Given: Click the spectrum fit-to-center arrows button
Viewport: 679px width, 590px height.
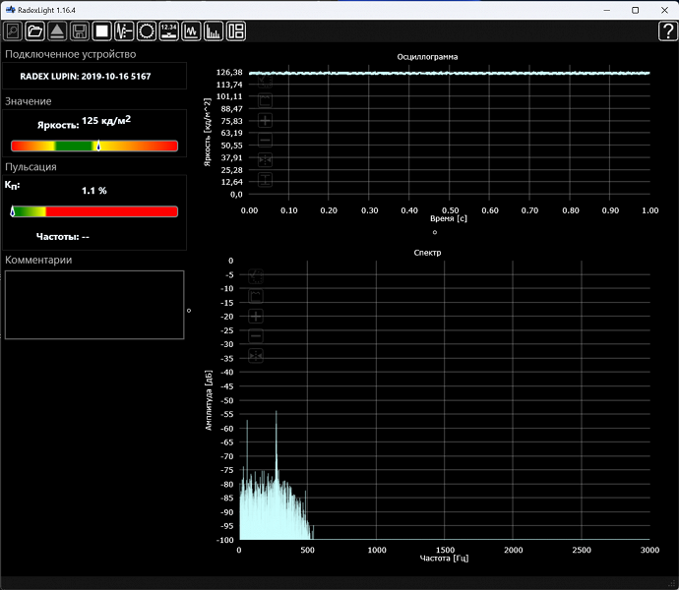Looking at the screenshot, I should coord(256,355).
